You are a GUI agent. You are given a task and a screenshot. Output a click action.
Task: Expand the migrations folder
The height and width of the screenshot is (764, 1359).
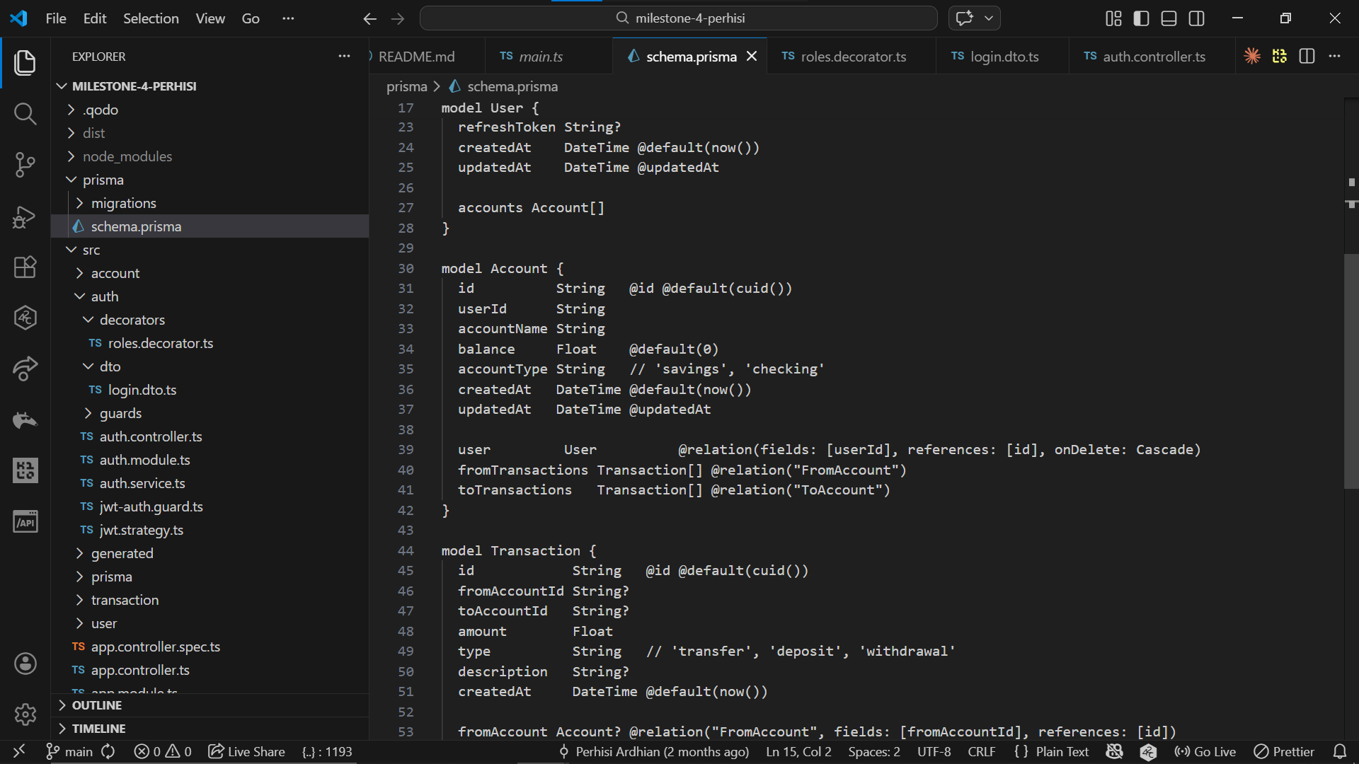tap(123, 203)
